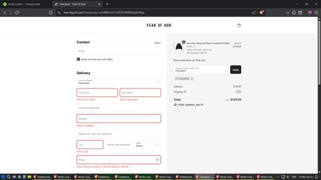Click the Email input field
The width and height of the screenshot is (321, 180).
(x=119, y=51)
